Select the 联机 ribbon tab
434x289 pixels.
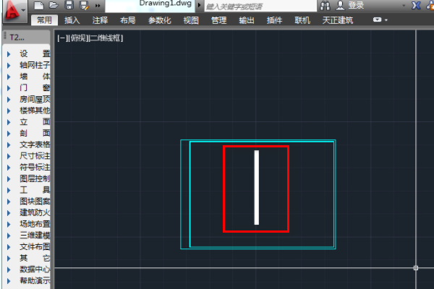pos(302,20)
